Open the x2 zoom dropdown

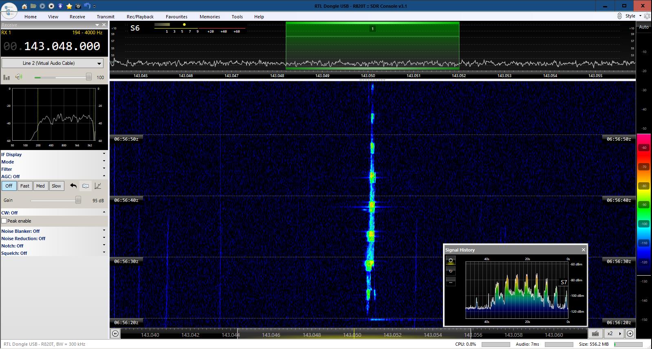[614, 334]
